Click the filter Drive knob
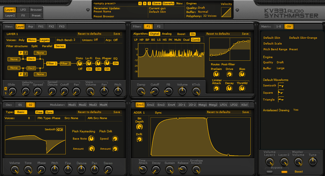The image size is (325, 176). tap(229, 74)
